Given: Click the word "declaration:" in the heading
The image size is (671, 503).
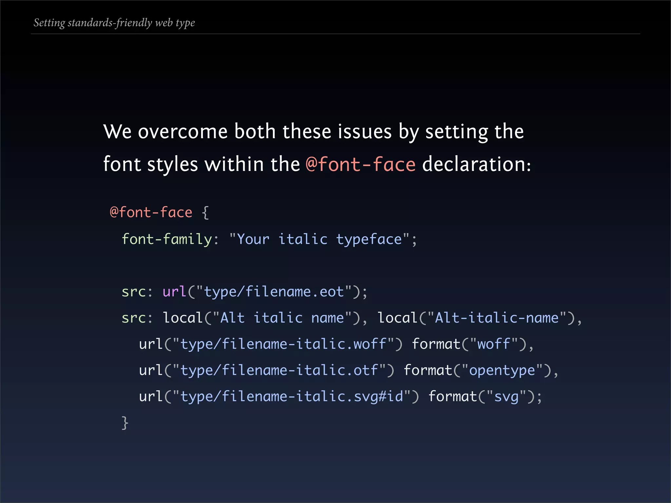Looking at the screenshot, I should pyautogui.click(x=477, y=164).
